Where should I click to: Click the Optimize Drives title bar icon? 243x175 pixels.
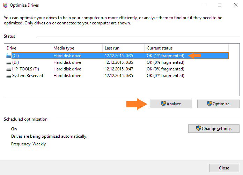click(x=5, y=5)
